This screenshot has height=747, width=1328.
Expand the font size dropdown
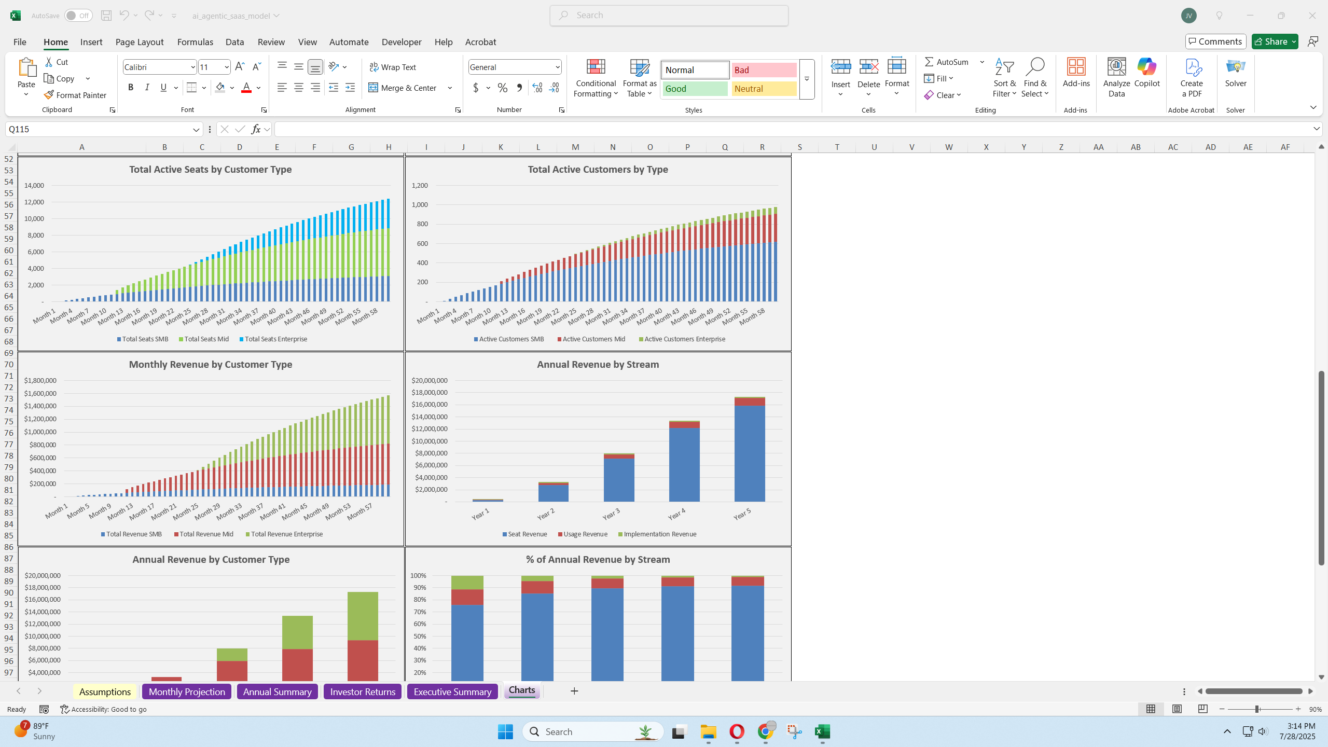pyautogui.click(x=227, y=67)
